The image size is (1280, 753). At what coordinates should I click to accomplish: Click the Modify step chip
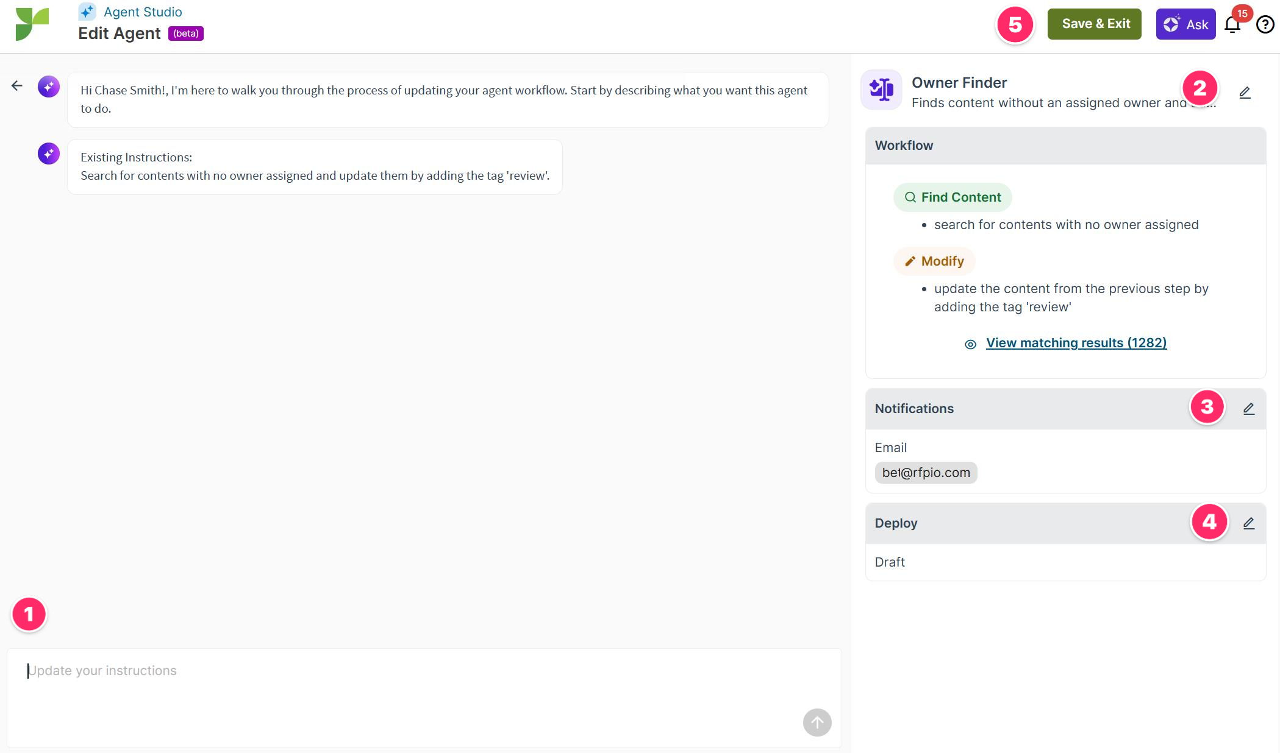tap(934, 261)
